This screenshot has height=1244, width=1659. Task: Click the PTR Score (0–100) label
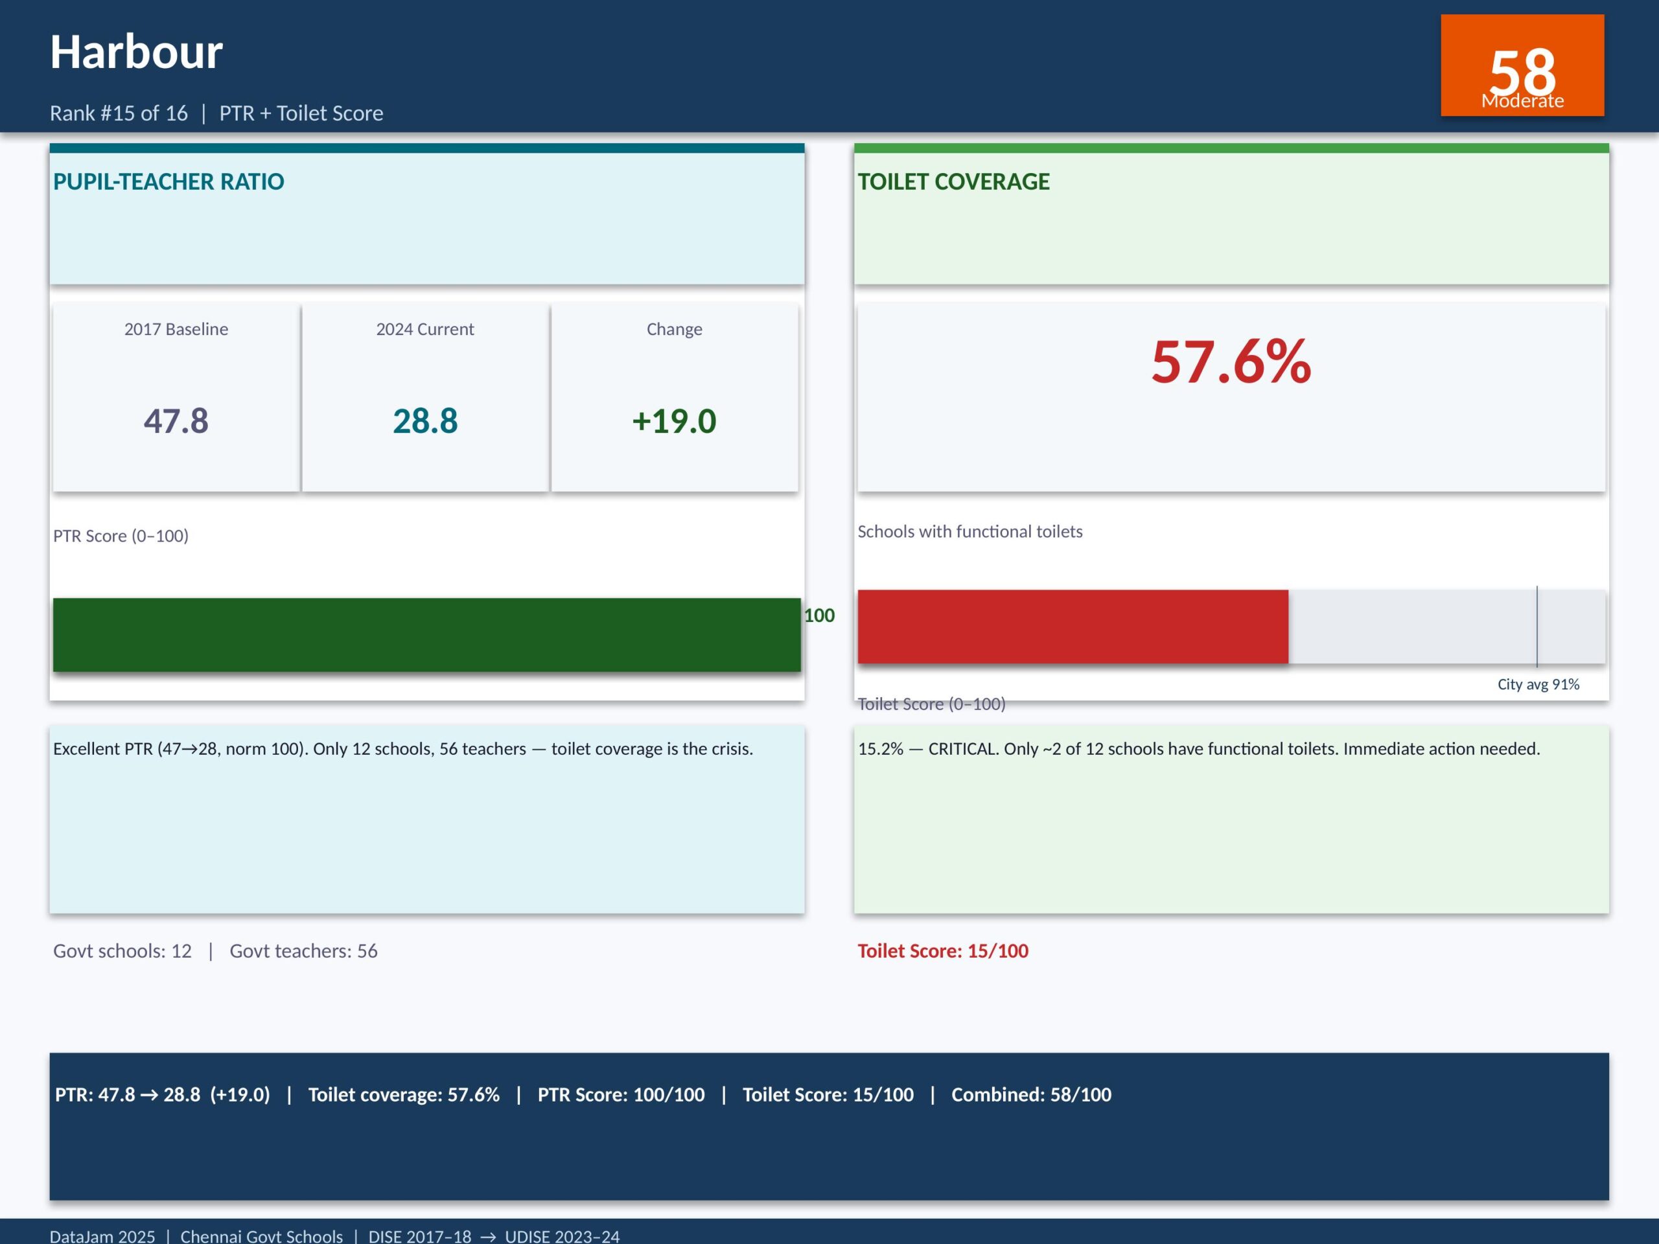tap(121, 535)
